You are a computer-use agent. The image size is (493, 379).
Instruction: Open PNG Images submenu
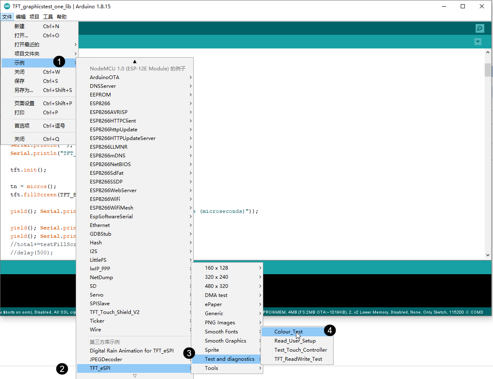(x=227, y=323)
